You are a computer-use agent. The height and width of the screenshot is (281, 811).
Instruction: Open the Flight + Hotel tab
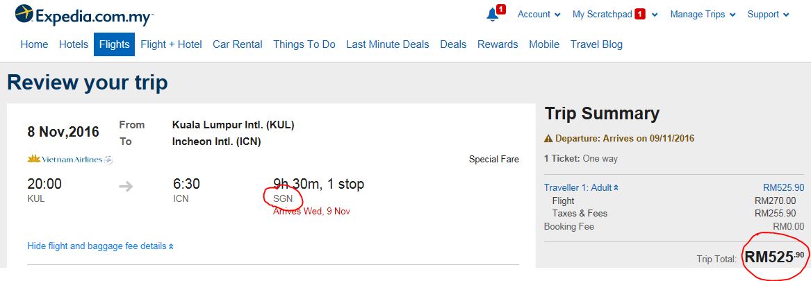click(x=171, y=44)
